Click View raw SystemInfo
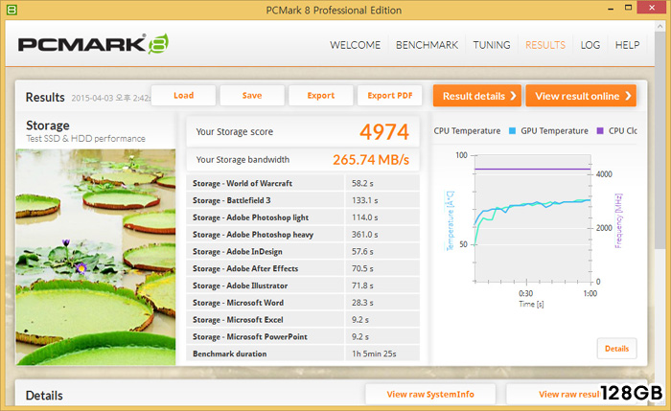 [429, 394]
